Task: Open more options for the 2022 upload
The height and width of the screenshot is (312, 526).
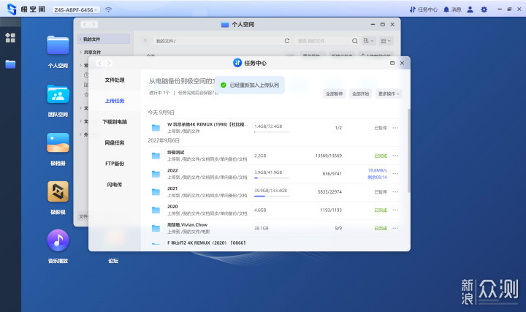Action: click(395, 174)
